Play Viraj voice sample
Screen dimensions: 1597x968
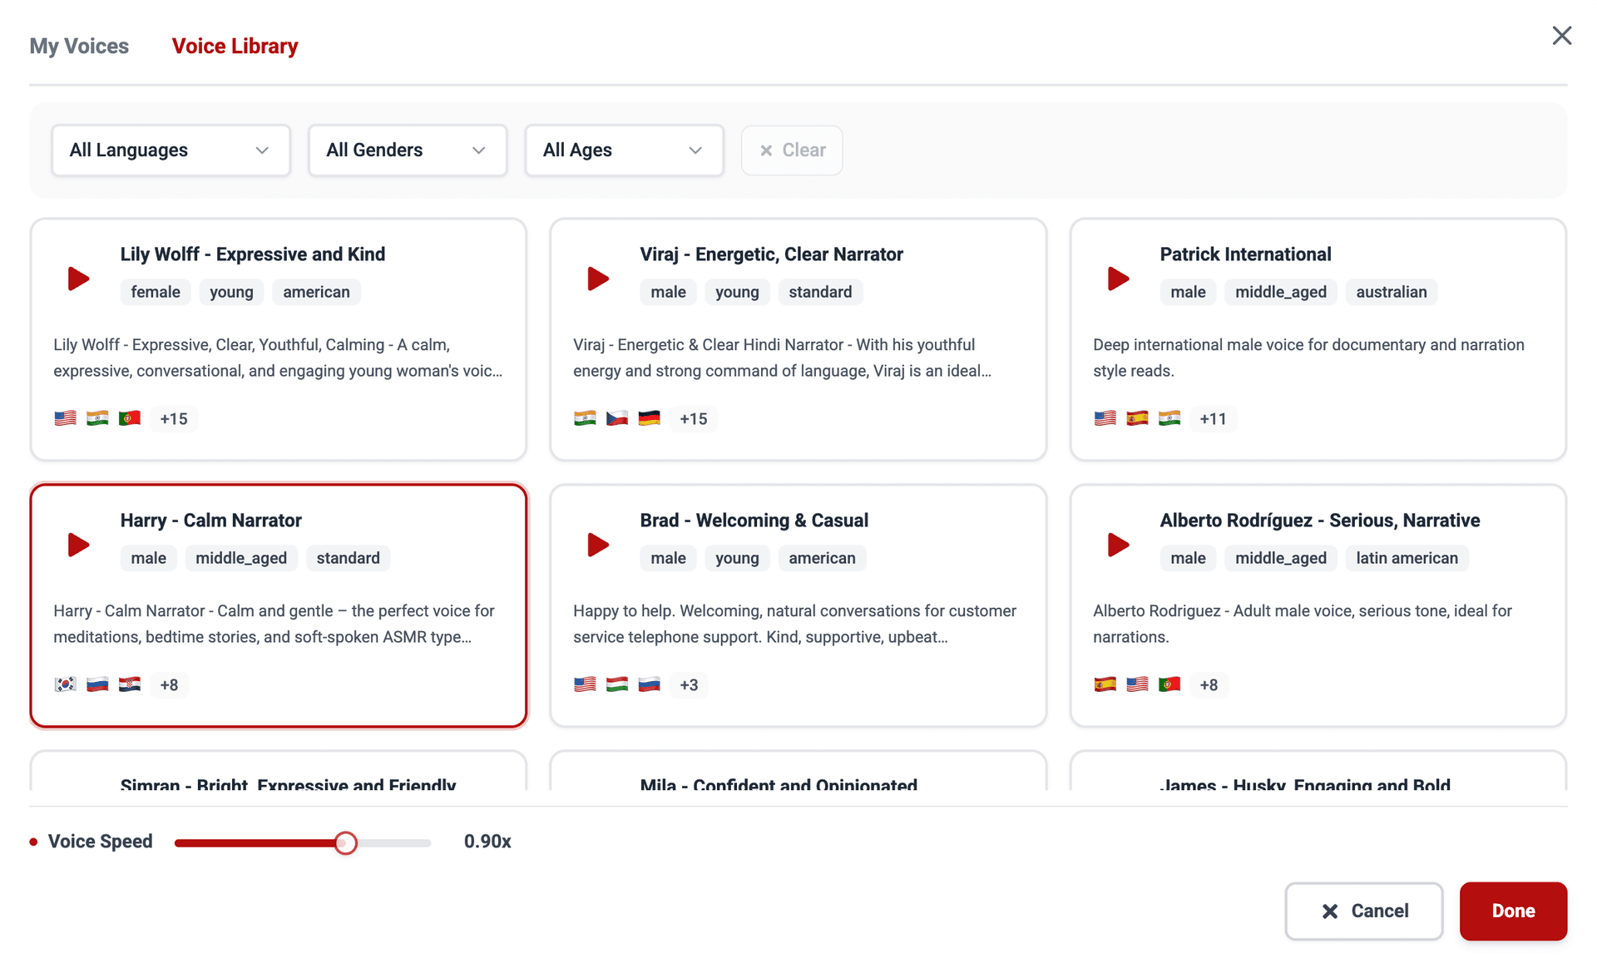tap(598, 279)
